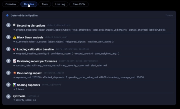Click the '7 steps' counter label
This screenshot has height=109, width=180.
click(x=169, y=16)
